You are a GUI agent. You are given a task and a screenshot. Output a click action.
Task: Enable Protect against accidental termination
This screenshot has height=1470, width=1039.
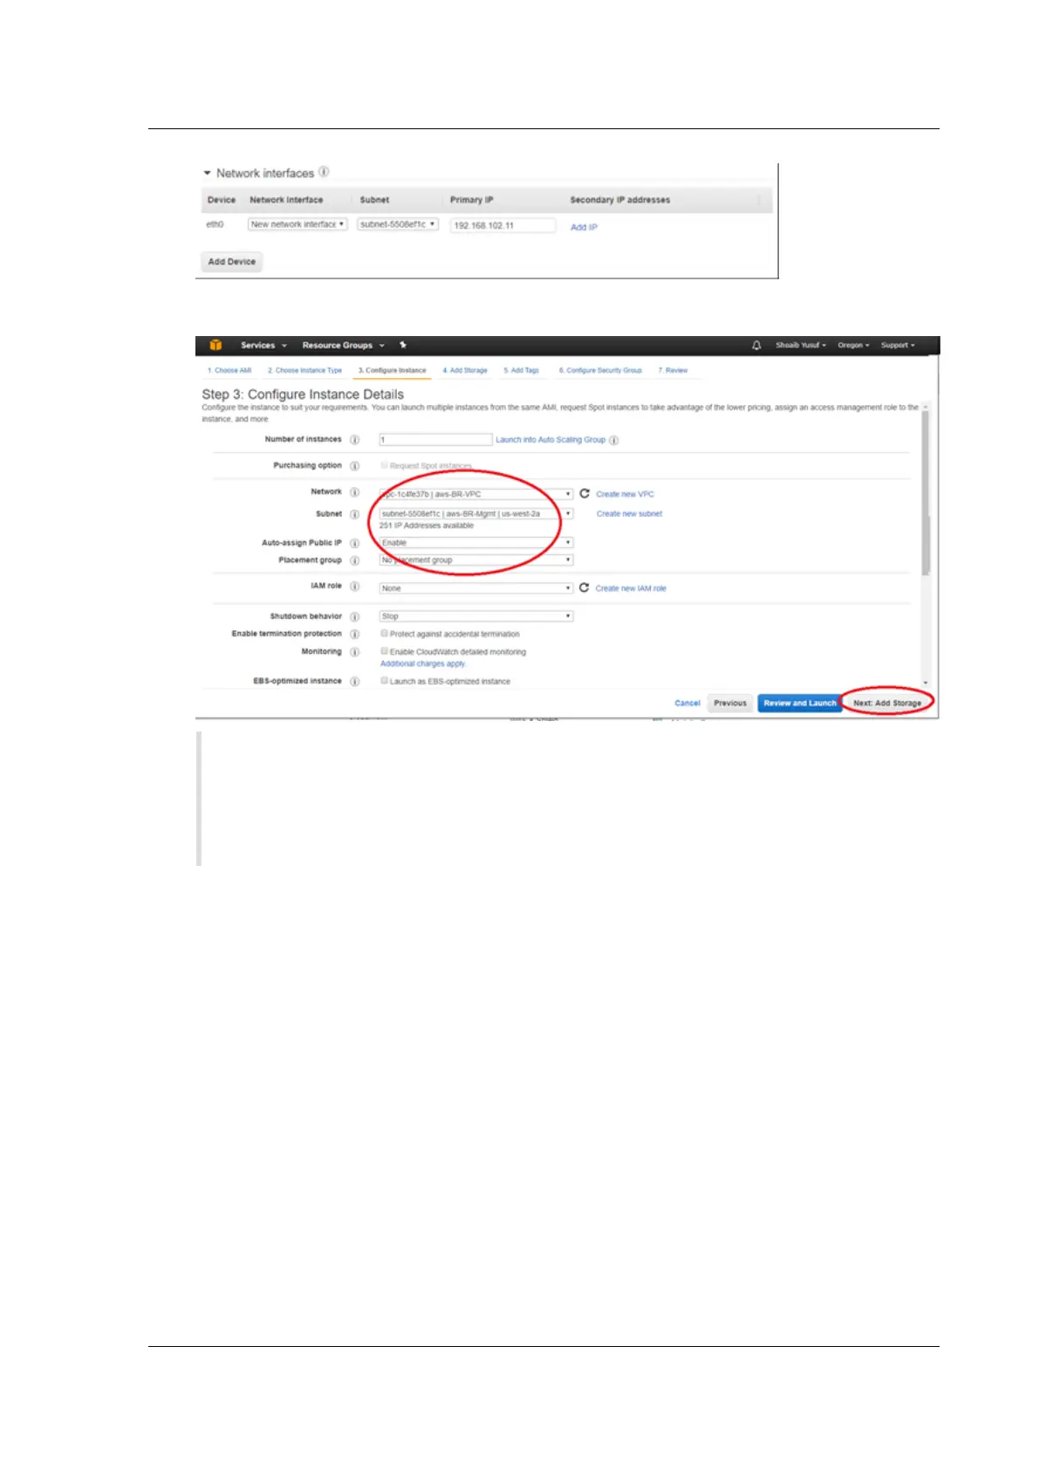384,634
